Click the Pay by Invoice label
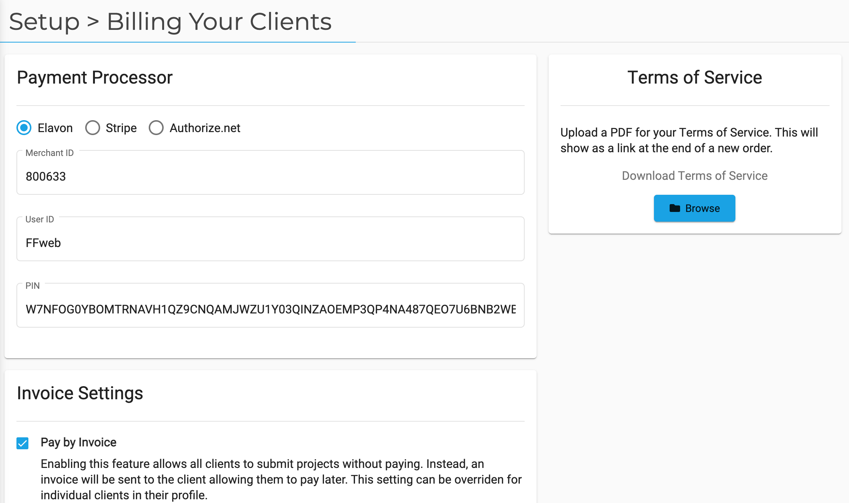849x503 pixels. [x=78, y=443]
